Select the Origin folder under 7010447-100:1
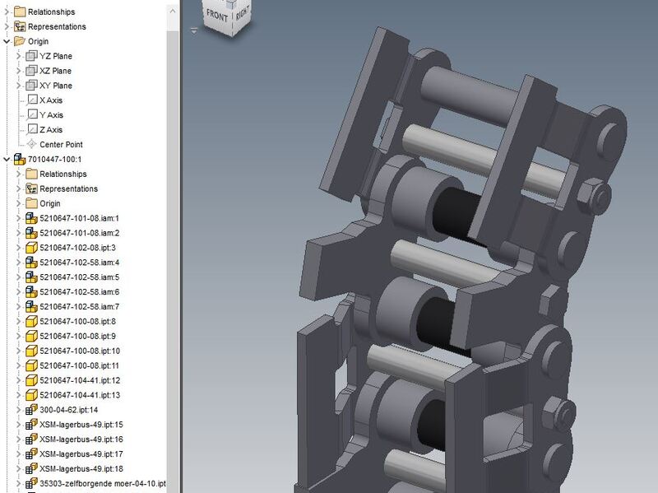This screenshot has width=658, height=493. (x=50, y=203)
